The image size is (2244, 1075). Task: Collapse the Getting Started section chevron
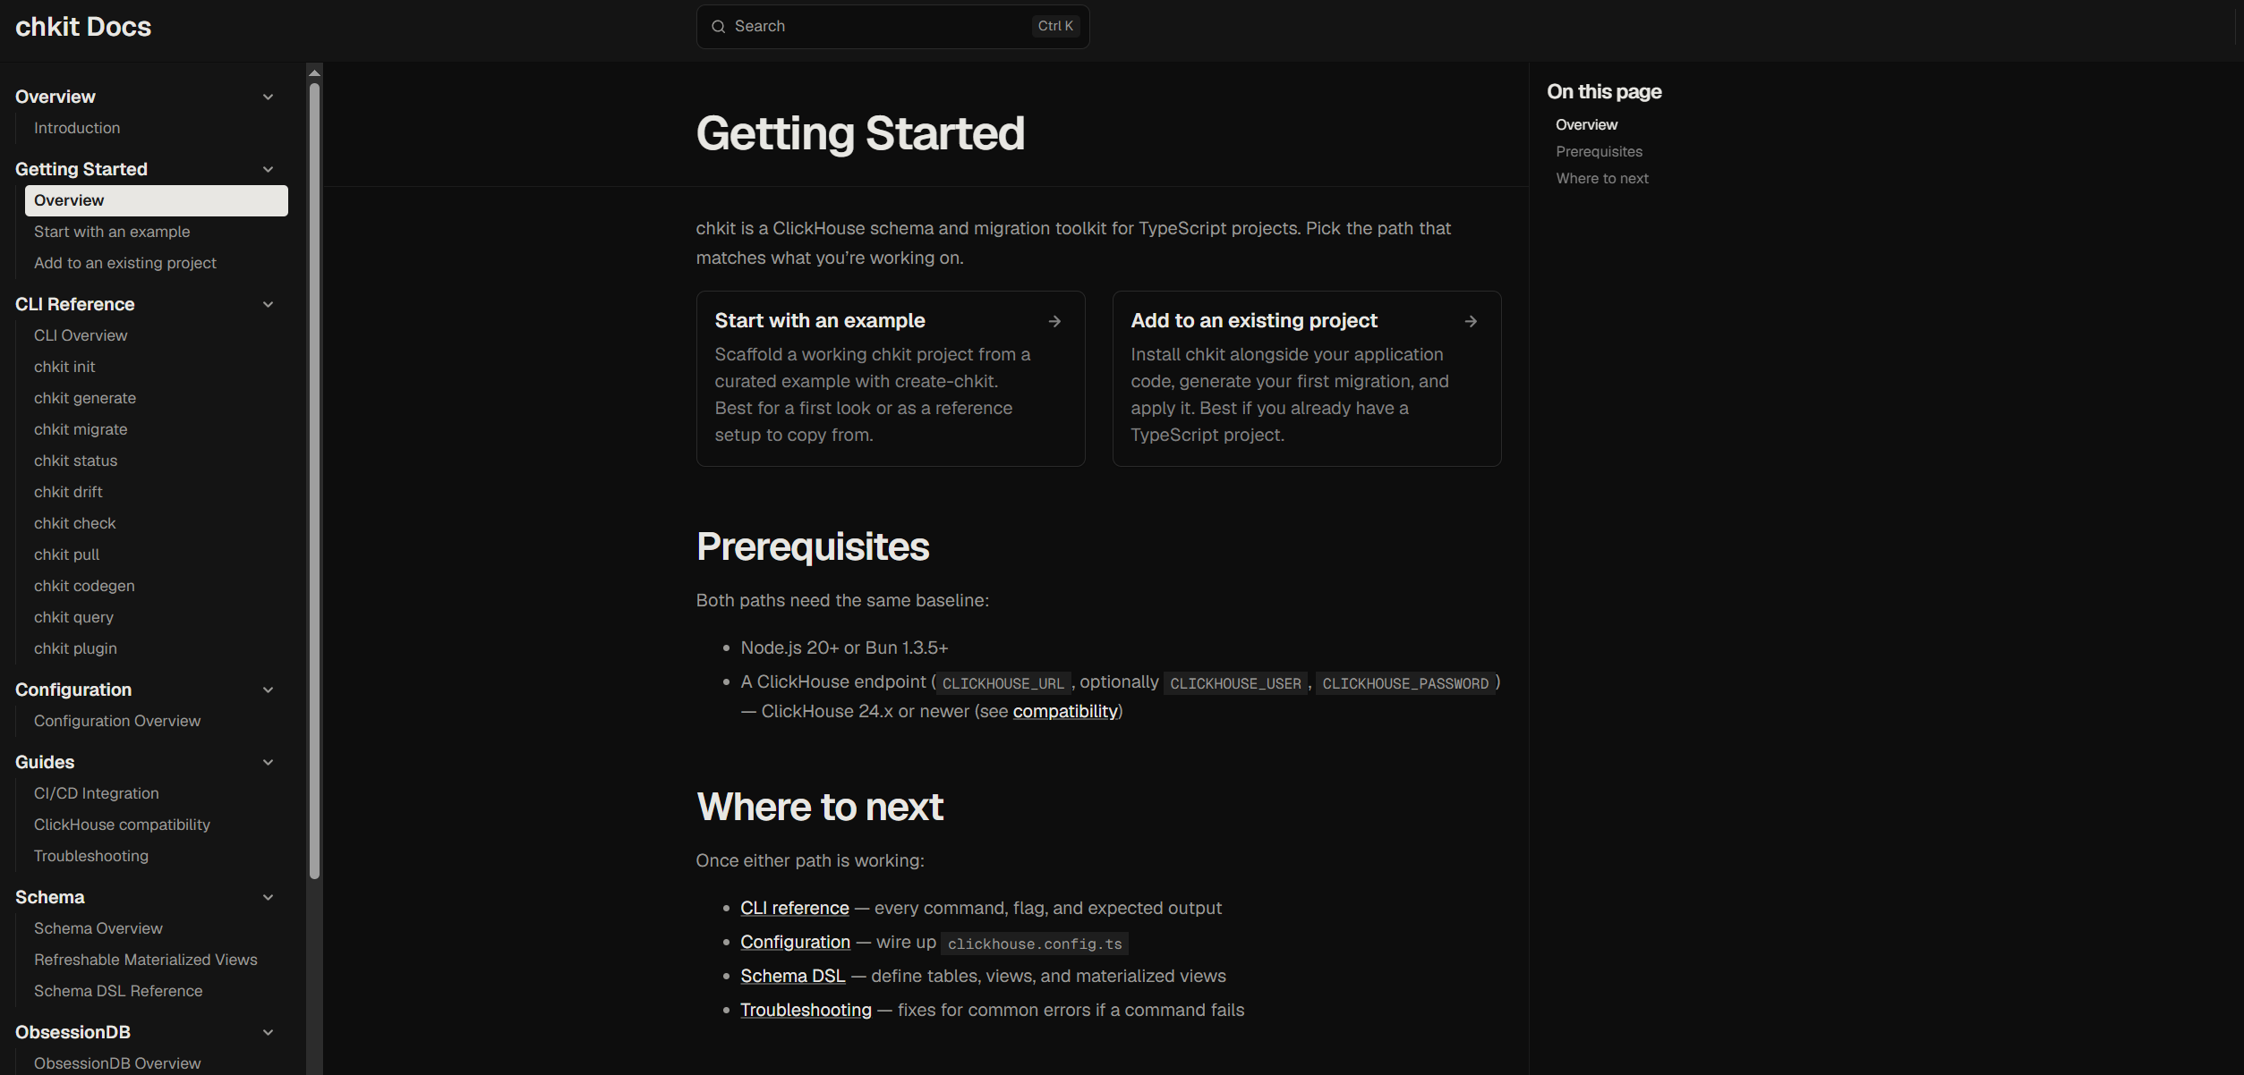click(268, 169)
